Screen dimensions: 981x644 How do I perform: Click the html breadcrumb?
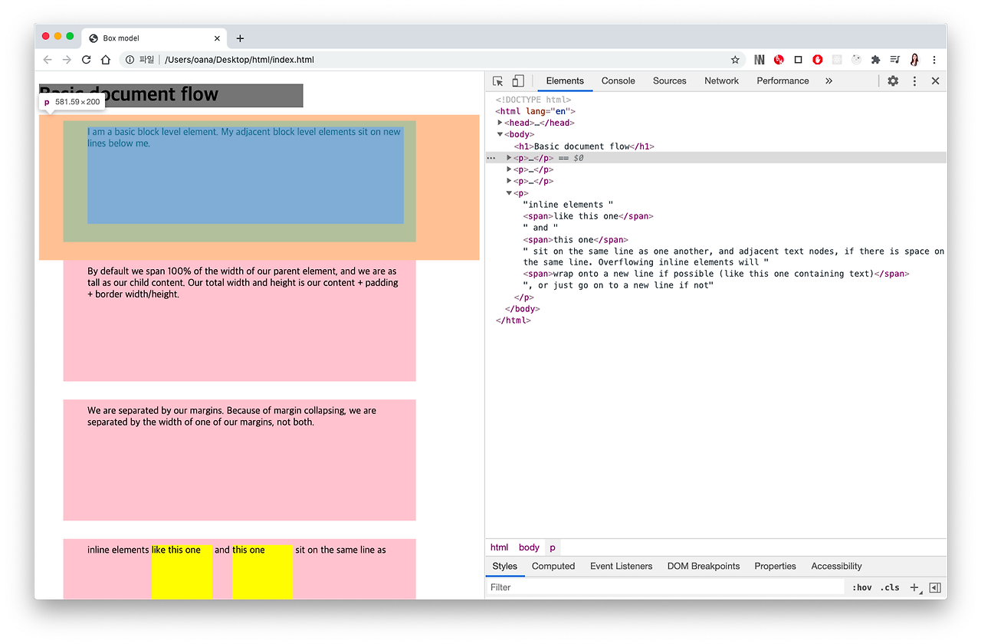(499, 547)
